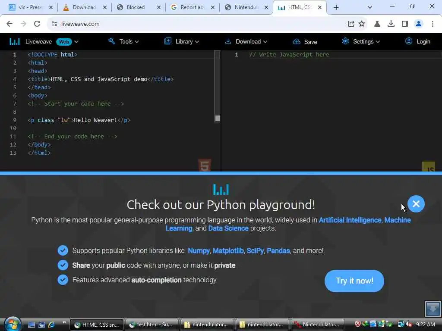Image resolution: width=442 pixels, height=331 pixels.
Task: Switch to the vlc - Presentation tab
Action: [31, 7]
